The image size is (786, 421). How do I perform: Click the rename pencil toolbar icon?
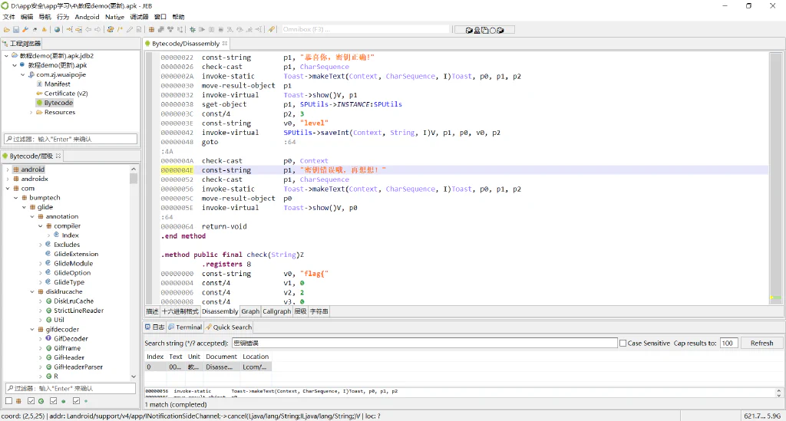(129, 30)
